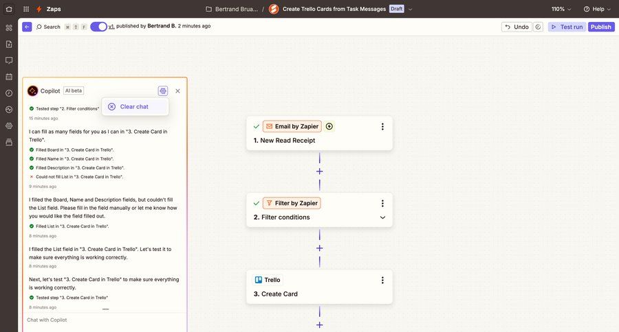The width and height of the screenshot is (619, 332).
Task: Click the Undo button
Action: (517, 27)
